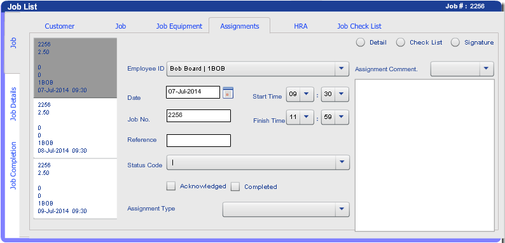Switch to the horizontal Job tab
The width and height of the screenshot is (505, 243).
(x=120, y=26)
